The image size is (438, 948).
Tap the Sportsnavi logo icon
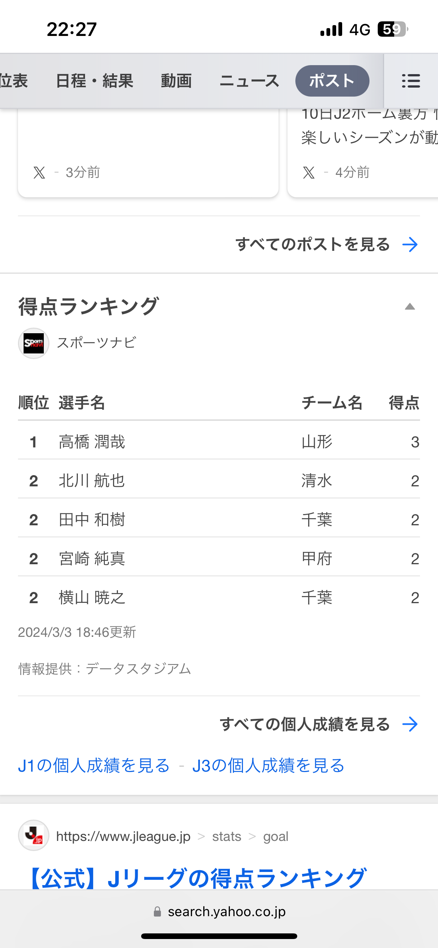(34, 343)
